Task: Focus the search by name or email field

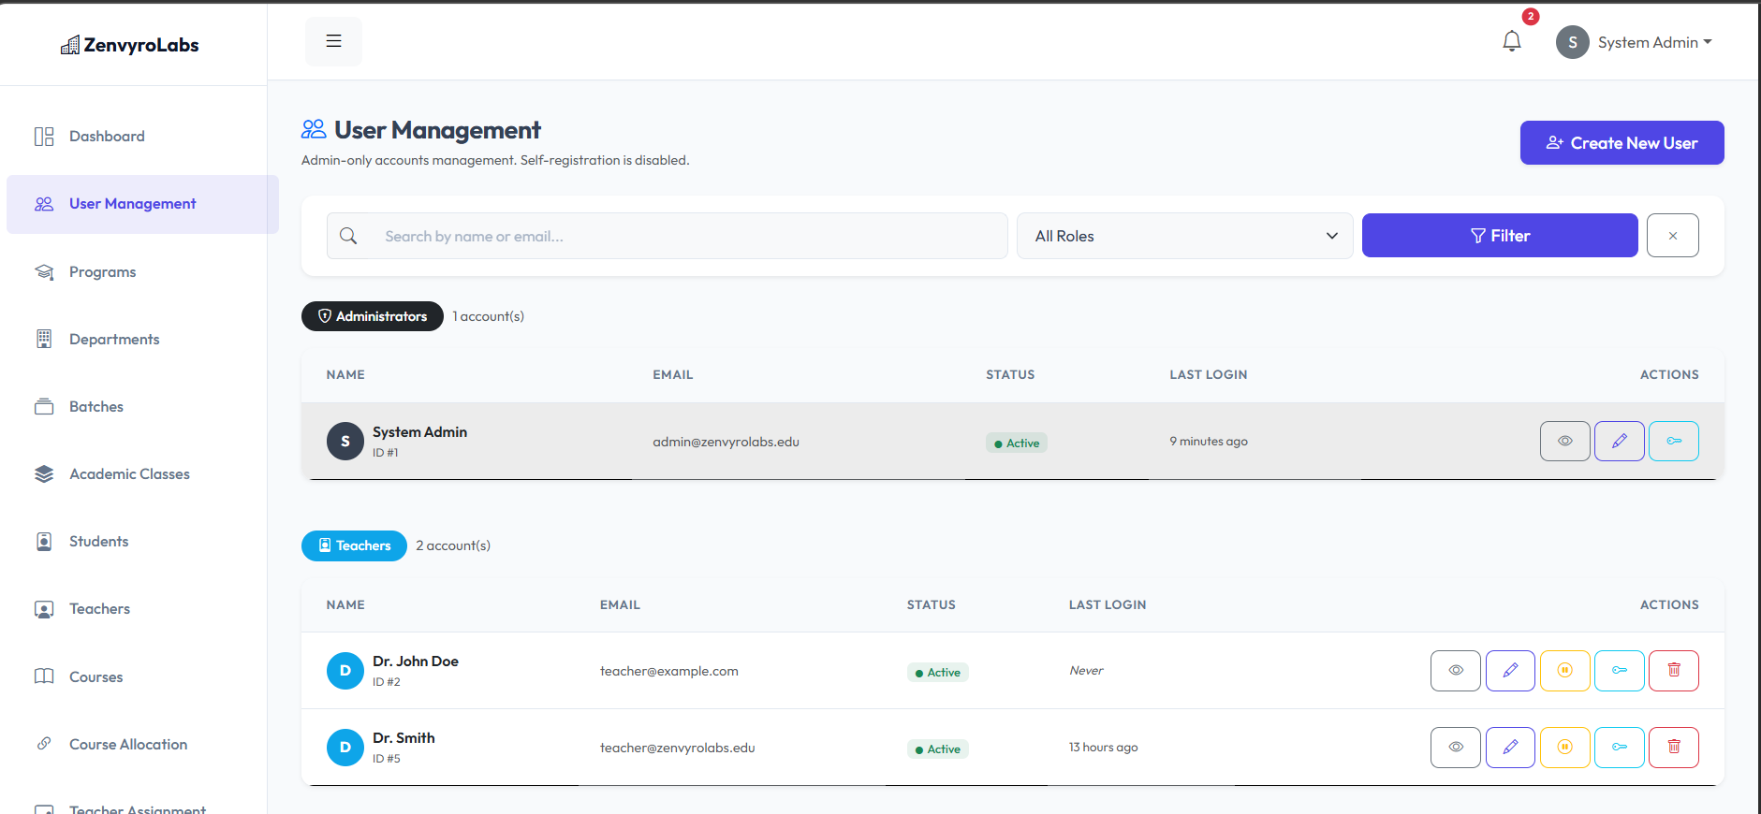Action: (x=688, y=237)
